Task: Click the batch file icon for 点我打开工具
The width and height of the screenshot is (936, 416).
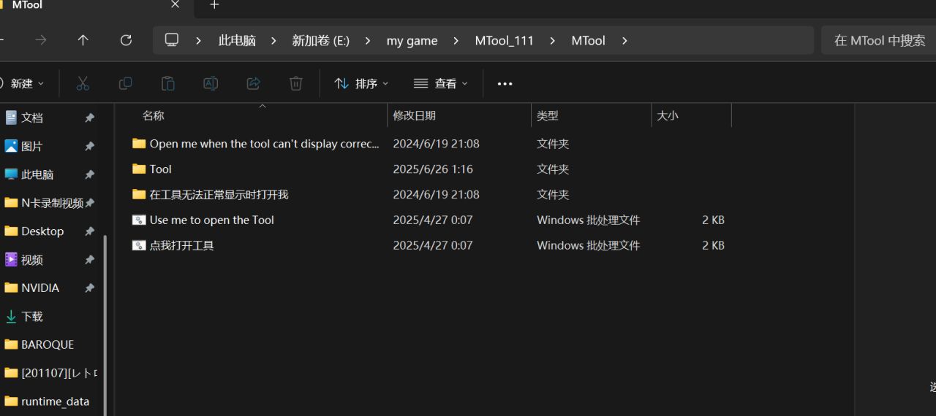Action: (x=139, y=245)
